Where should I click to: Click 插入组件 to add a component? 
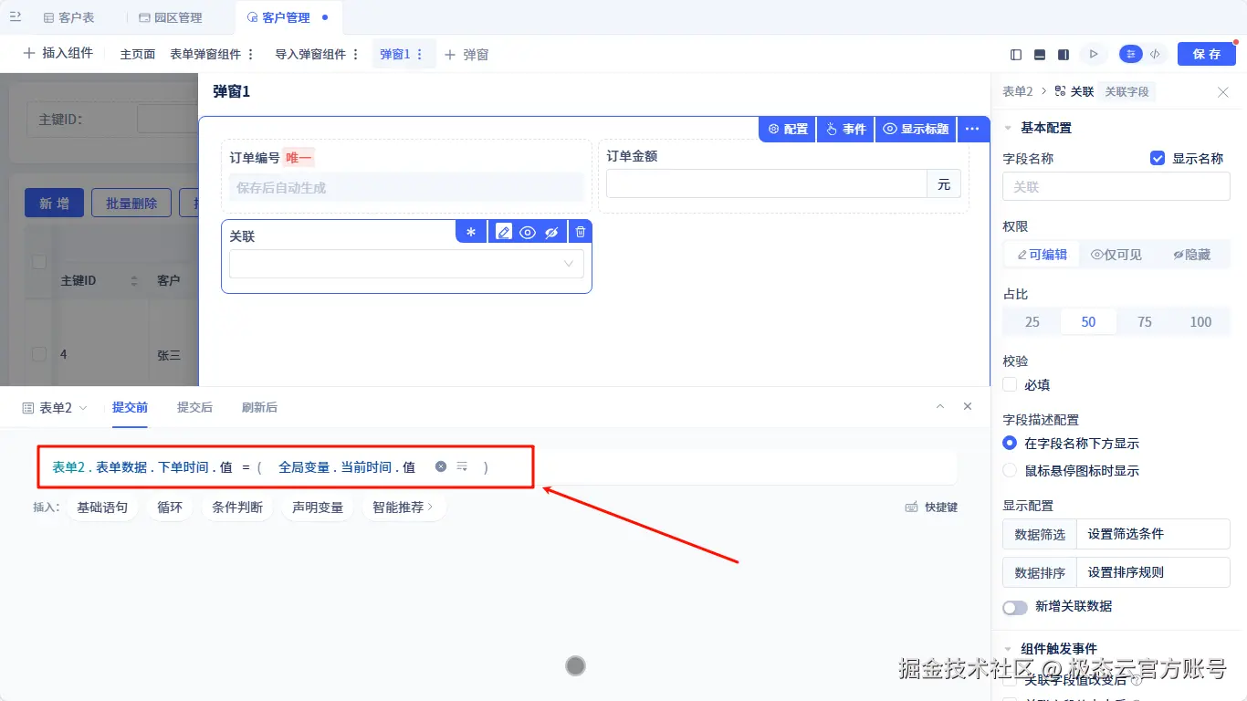pyautogui.click(x=58, y=54)
